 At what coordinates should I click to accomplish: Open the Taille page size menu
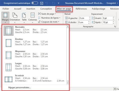tap(24, 18)
